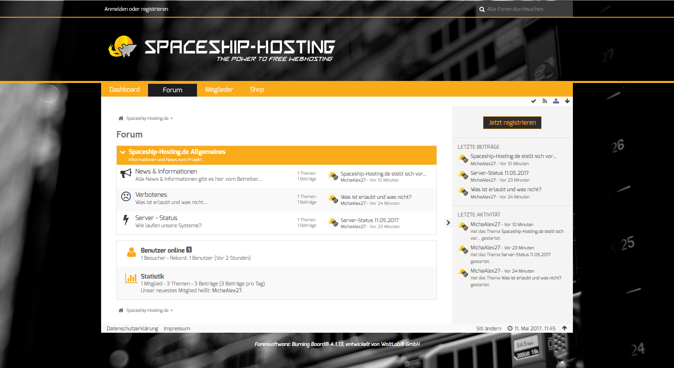This screenshot has width=674, height=368.
Task: Click the mark all as read checkmark icon
Action: click(533, 101)
